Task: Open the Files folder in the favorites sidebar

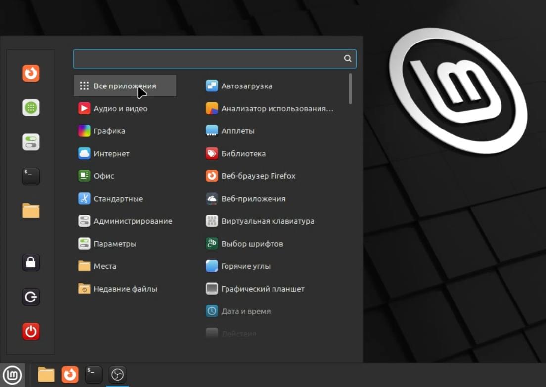Action: click(x=31, y=211)
